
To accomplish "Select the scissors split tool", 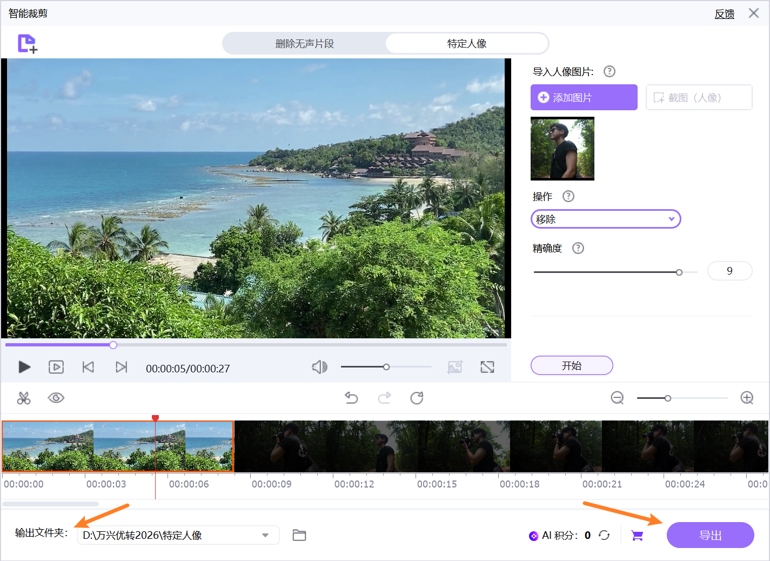I will (24, 398).
